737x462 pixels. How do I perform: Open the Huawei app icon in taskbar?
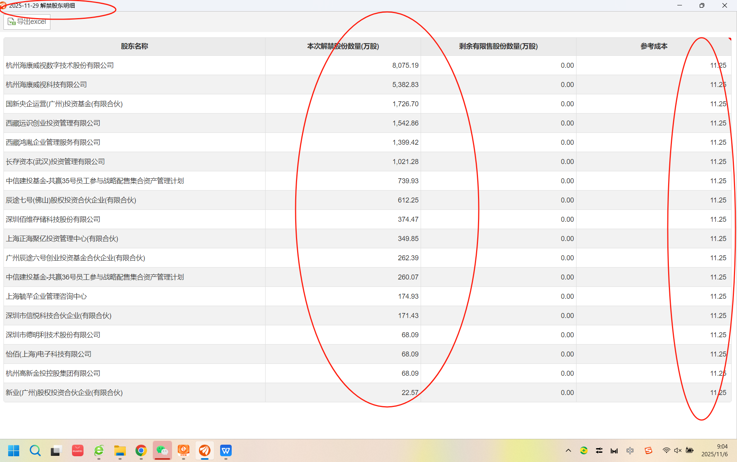pos(78,450)
